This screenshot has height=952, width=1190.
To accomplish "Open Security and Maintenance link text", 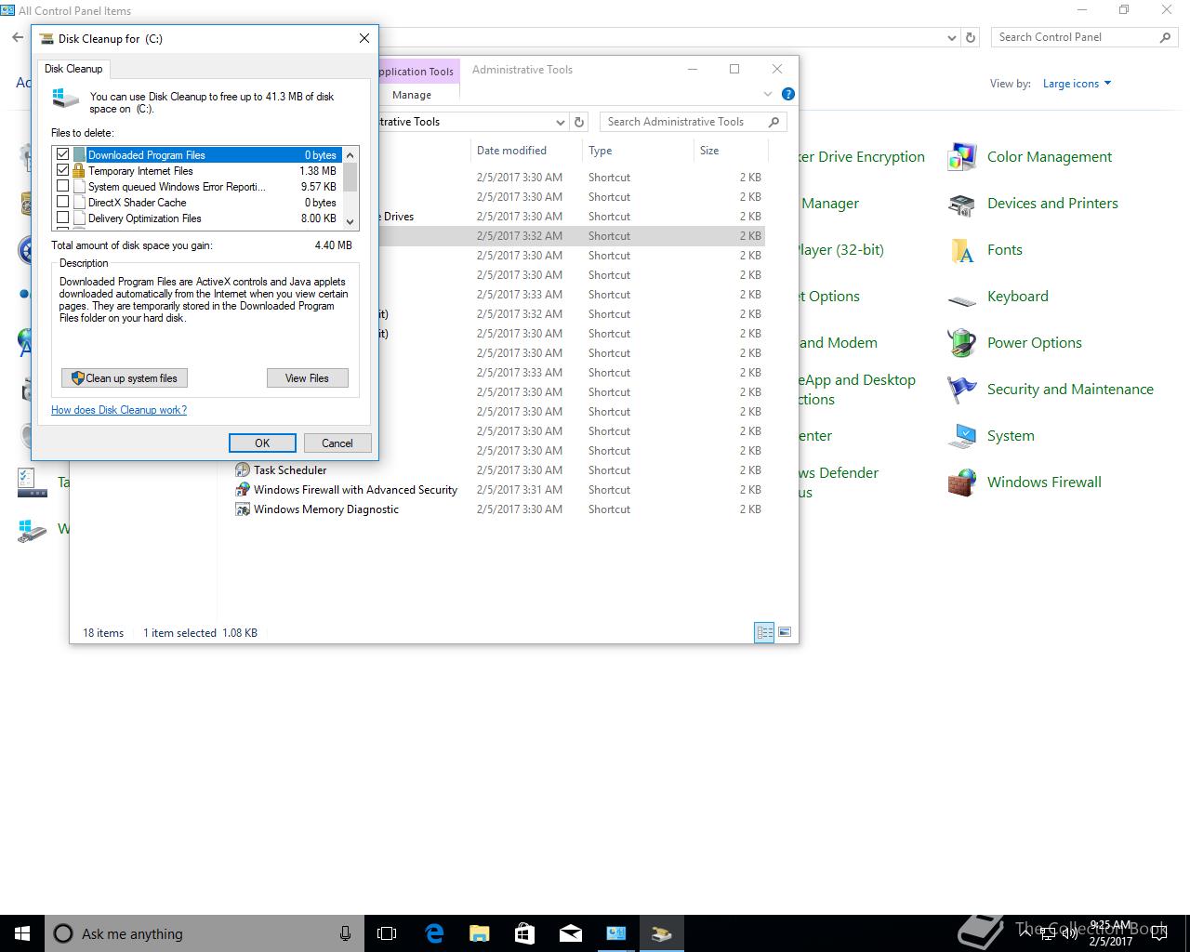I will 1070,390.
